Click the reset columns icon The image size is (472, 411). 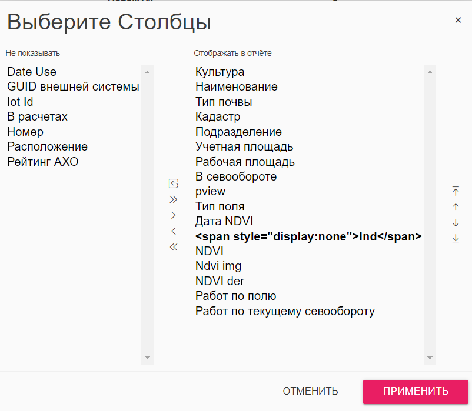pyautogui.click(x=173, y=183)
